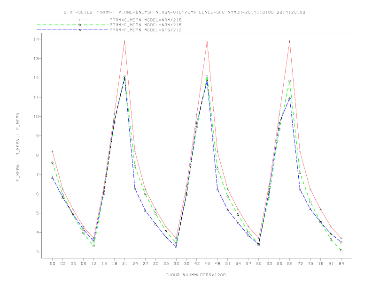This screenshot has width=372, height=287.
Task: Click x-axis tick label 81
Action: tap(331, 264)
